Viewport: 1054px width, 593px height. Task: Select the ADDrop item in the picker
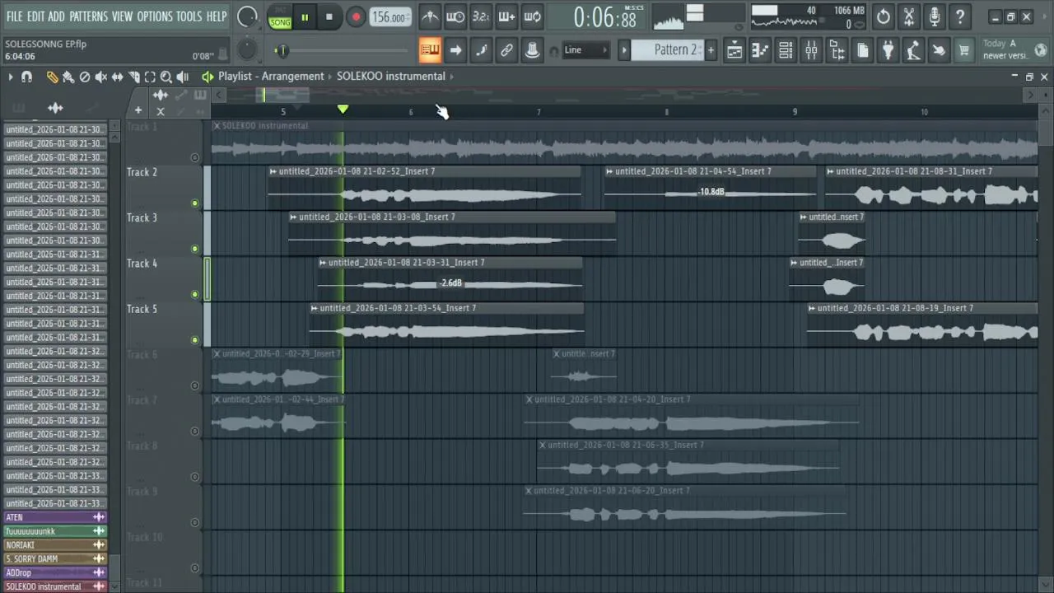pos(55,572)
